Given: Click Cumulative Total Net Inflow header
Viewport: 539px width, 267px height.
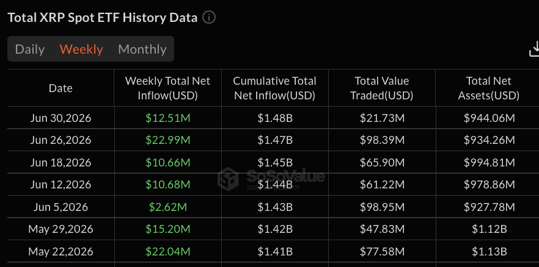Looking at the screenshot, I should [x=274, y=88].
